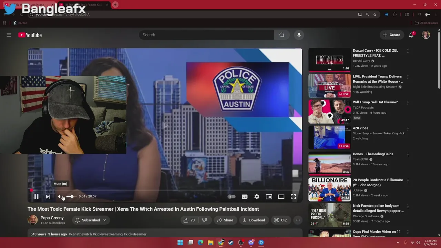Open the browser extensions puzzle icon

[x=395, y=14]
